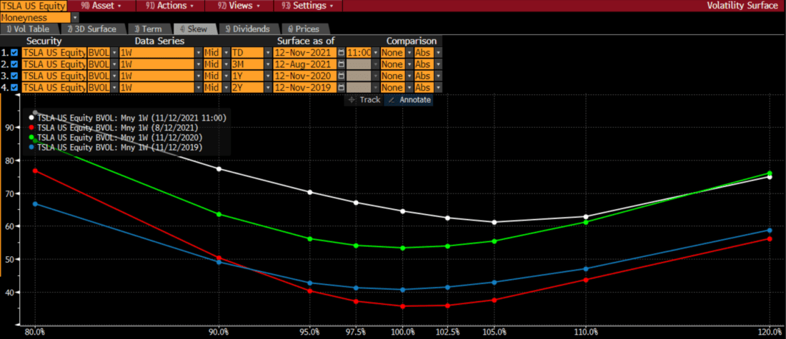Viewport: 786px width, 339px height.
Task: Click blue legend dot for 11/12/2019 series
Action: [31, 148]
